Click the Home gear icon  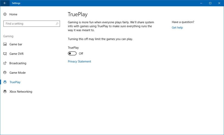pyautogui.click(x=5, y=14)
